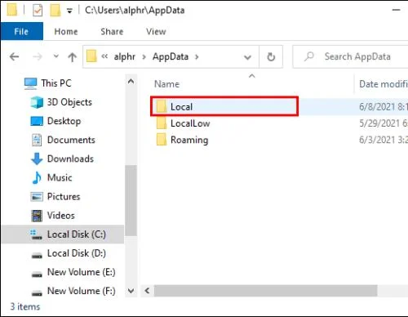Viewport: 408px width, 317px height.
Task: Open the address bar history dropdown
Action: click(x=247, y=57)
